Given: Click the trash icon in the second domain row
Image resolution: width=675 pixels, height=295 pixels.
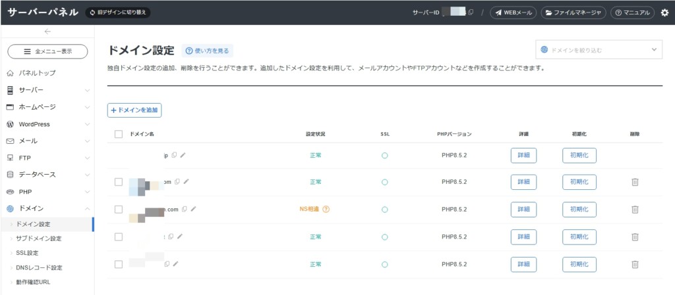Looking at the screenshot, I should click(635, 182).
